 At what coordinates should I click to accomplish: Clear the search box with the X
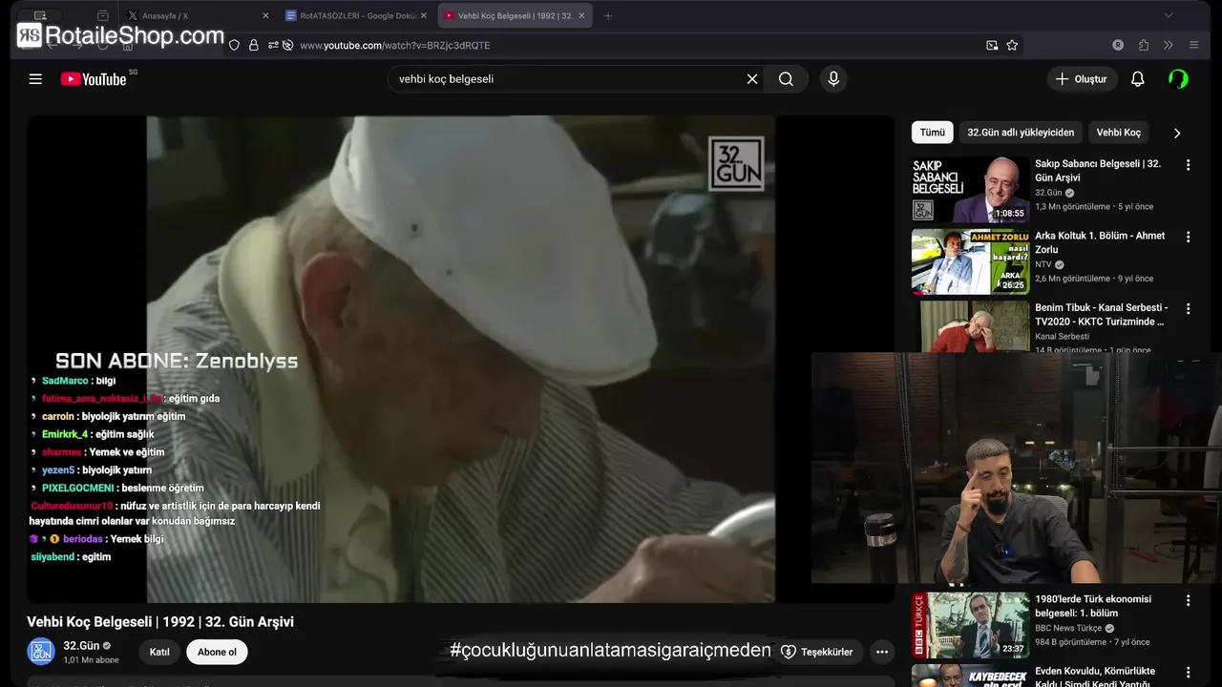(752, 79)
